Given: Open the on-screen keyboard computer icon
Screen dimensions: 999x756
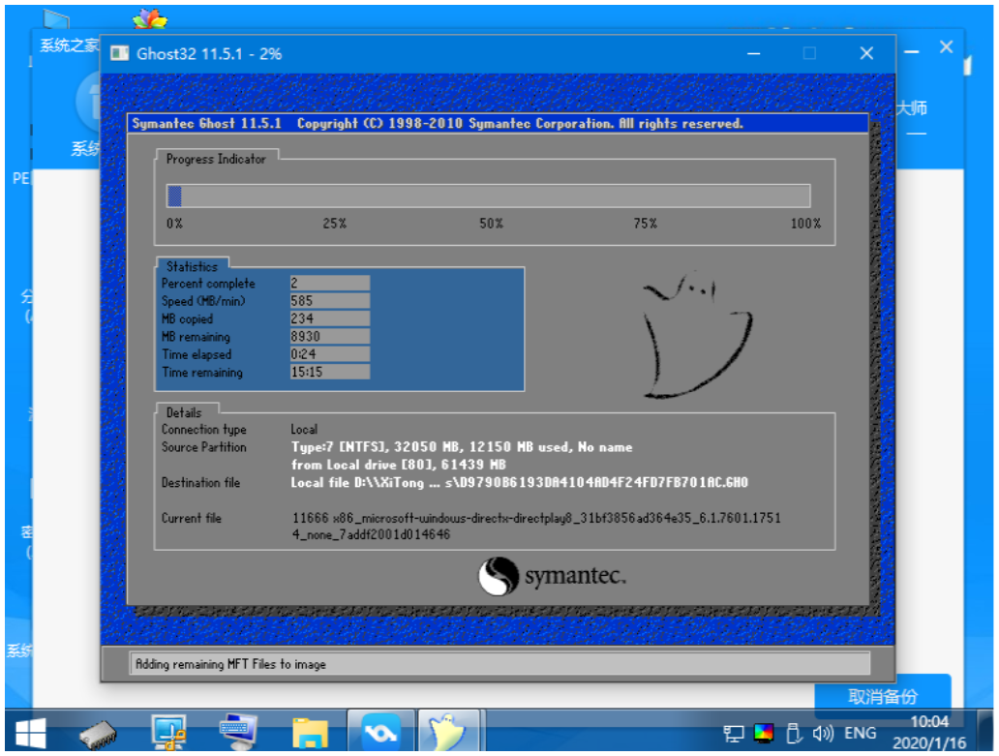Looking at the screenshot, I should tap(238, 731).
